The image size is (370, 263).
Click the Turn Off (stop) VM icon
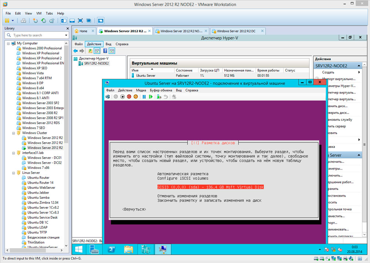[122, 97]
